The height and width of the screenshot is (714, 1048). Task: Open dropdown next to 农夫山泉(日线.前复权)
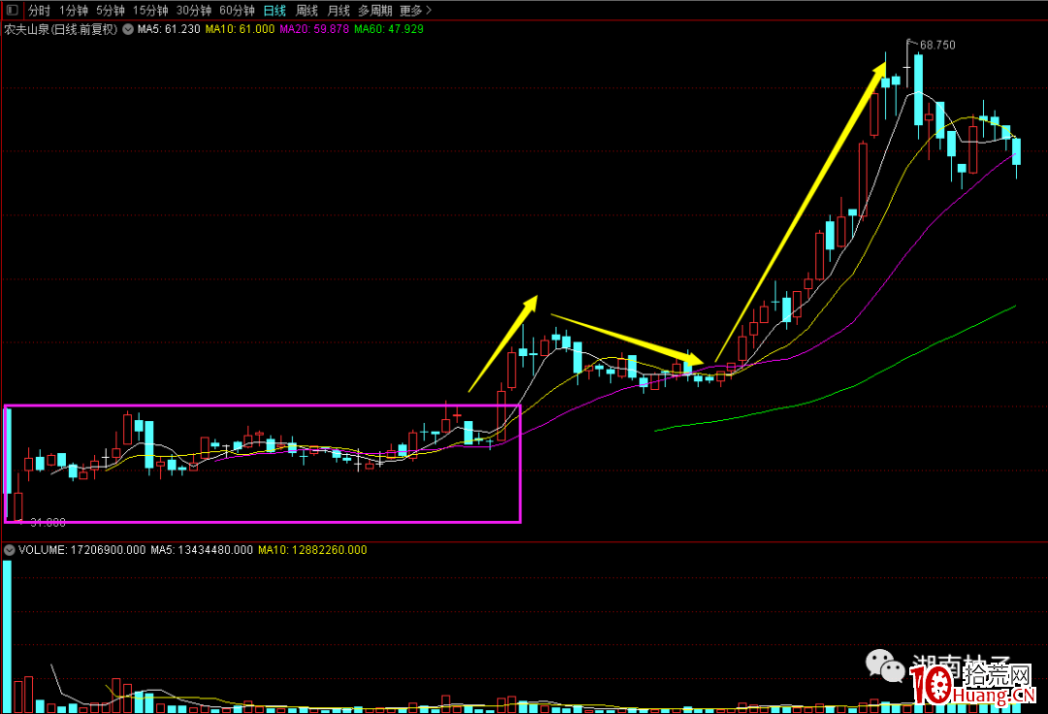[x=128, y=29]
